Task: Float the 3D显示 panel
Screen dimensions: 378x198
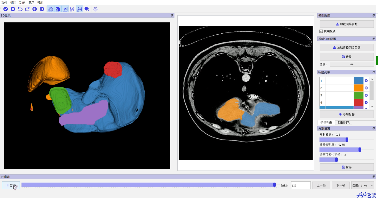Action: (172, 15)
